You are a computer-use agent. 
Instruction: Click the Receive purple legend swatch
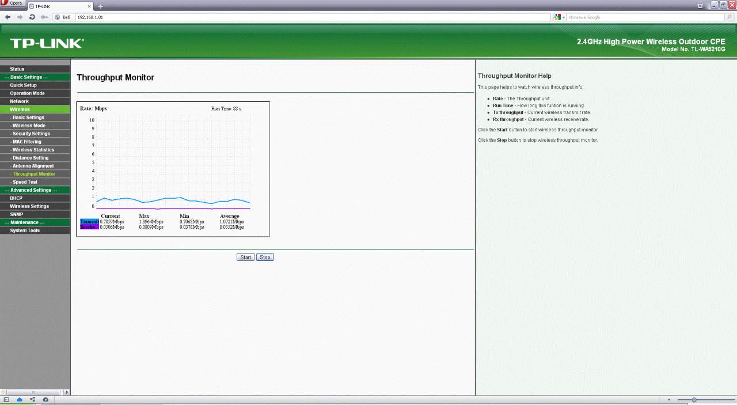coord(89,227)
